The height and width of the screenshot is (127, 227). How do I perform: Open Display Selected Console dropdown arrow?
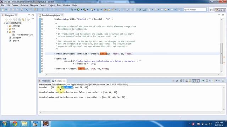click(x=210, y=81)
